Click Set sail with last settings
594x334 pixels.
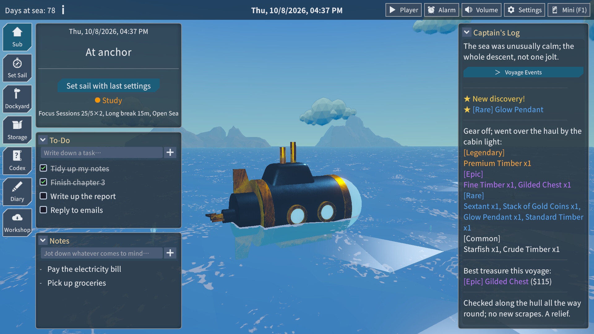[x=109, y=86]
